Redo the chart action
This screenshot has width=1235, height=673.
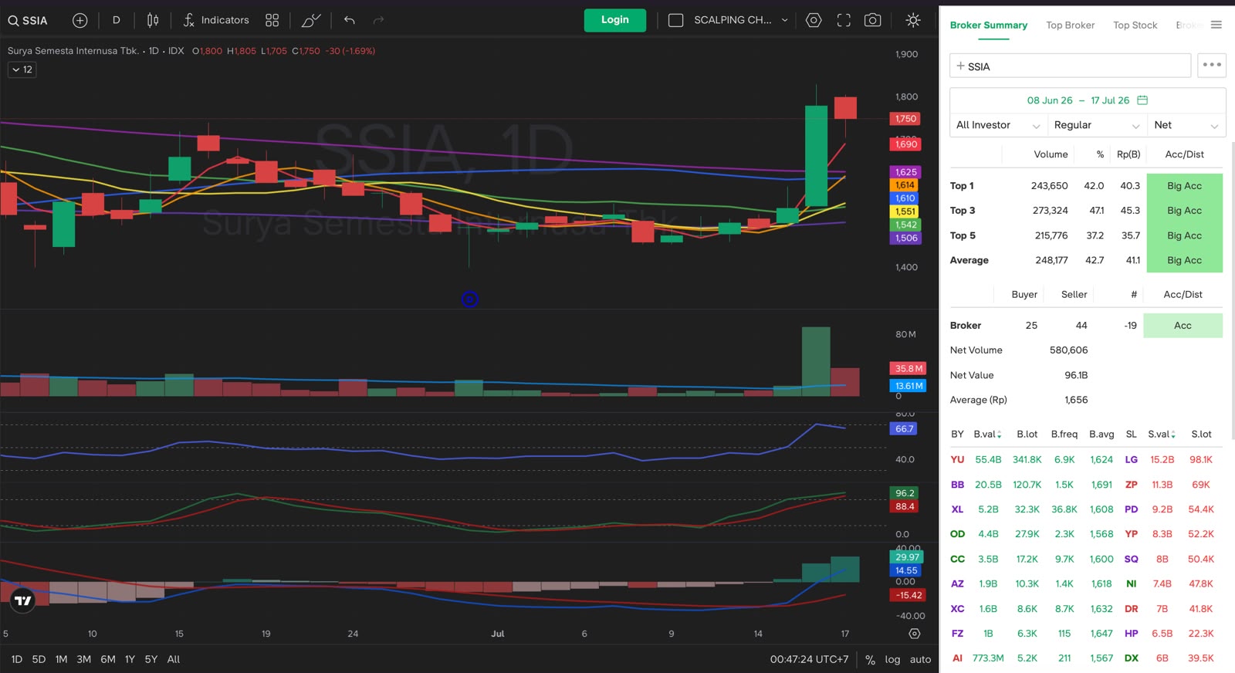click(x=378, y=20)
